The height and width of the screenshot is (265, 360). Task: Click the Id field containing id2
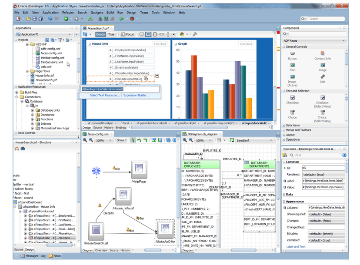tap(323, 168)
